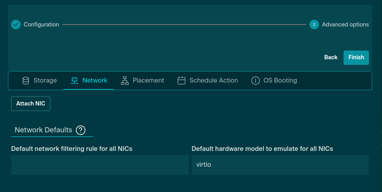Click the Schedule Action calendar icon
The image size is (382, 192).
point(181,81)
